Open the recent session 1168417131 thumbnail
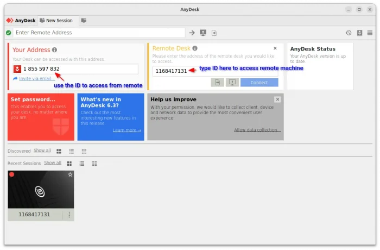This screenshot has width=380, height=250. [x=41, y=190]
